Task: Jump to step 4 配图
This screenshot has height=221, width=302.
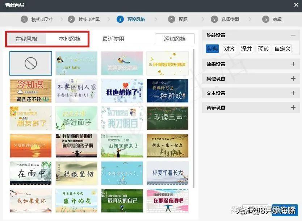Action: pos(177,20)
